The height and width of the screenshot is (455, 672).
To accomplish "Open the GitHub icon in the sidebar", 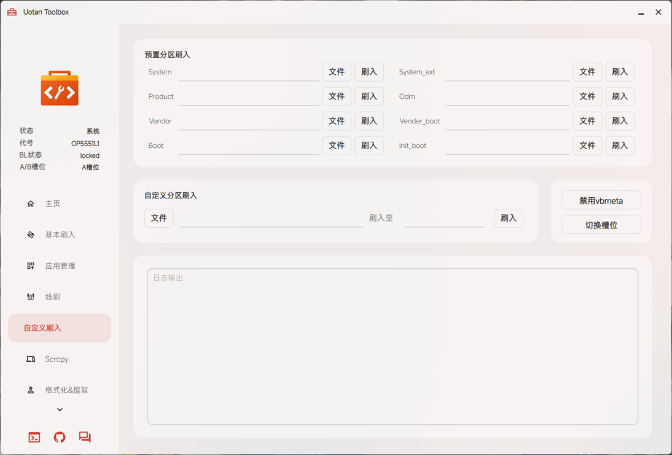I will point(59,437).
